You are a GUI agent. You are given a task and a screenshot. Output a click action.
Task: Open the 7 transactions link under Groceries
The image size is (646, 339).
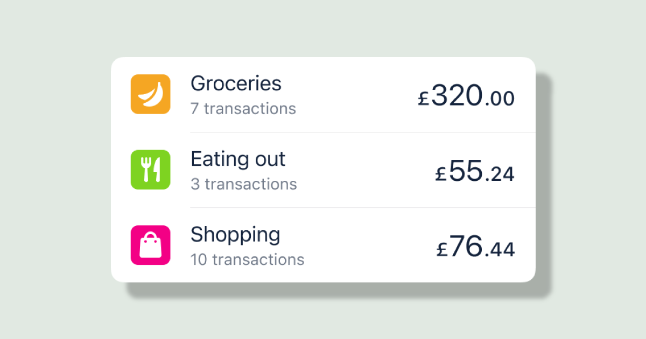coord(244,109)
